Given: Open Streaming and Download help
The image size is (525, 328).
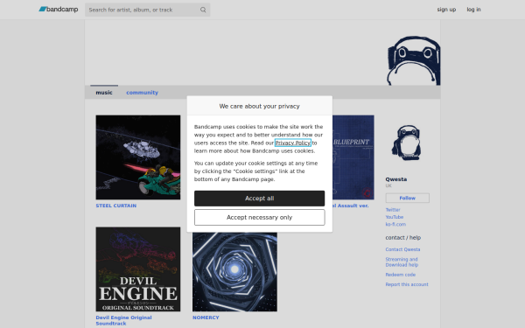Looking at the screenshot, I should point(402,262).
